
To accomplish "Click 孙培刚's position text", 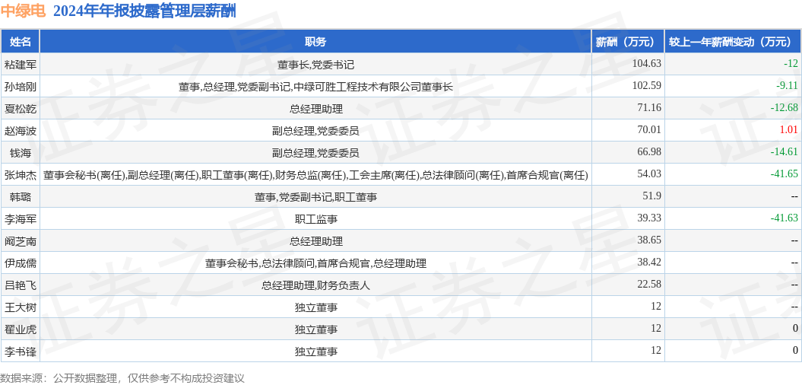I will pos(315,87).
